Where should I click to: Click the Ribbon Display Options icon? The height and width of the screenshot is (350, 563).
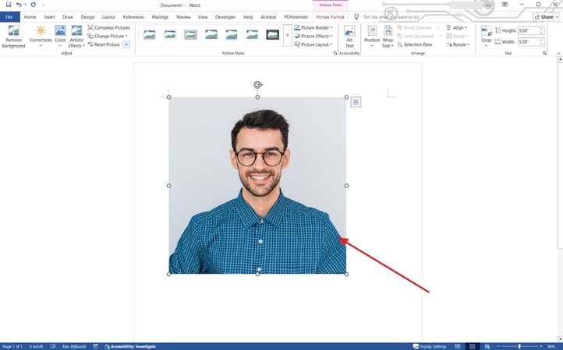point(505,5)
